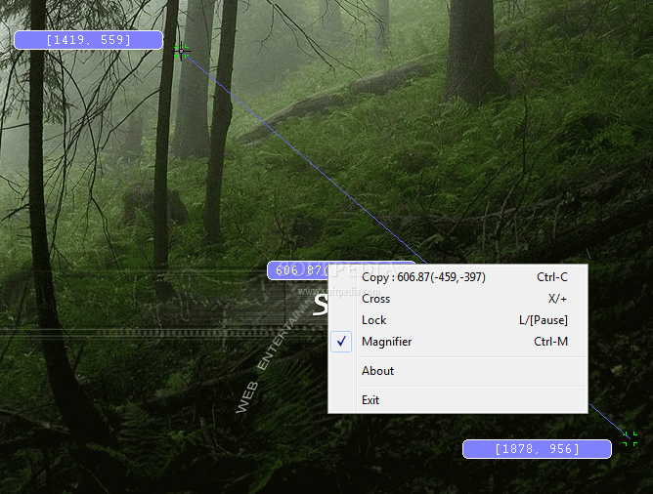Image resolution: width=653 pixels, height=494 pixels.
Task: Uncheck the Magnifier checkmark
Action: click(x=341, y=342)
